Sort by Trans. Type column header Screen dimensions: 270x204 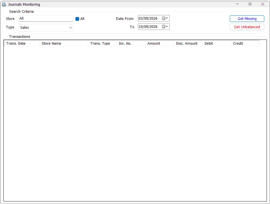103,43
